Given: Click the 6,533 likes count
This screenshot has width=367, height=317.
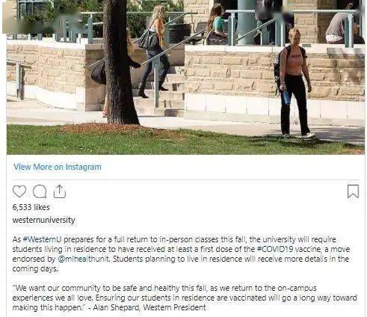Looking at the screenshot, I should click(x=31, y=207).
